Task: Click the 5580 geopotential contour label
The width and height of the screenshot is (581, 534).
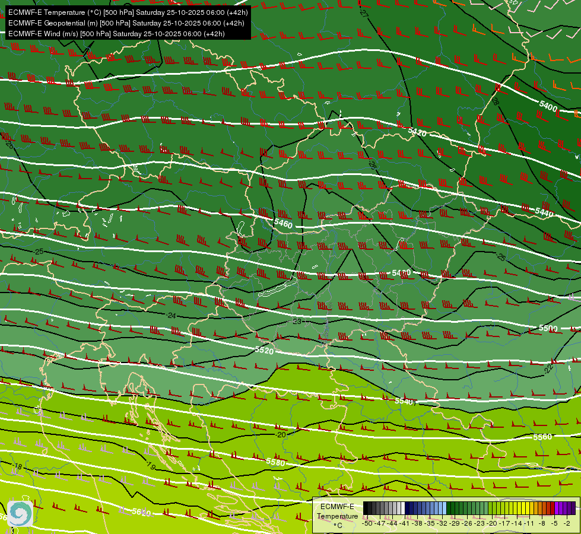Action: (276, 462)
